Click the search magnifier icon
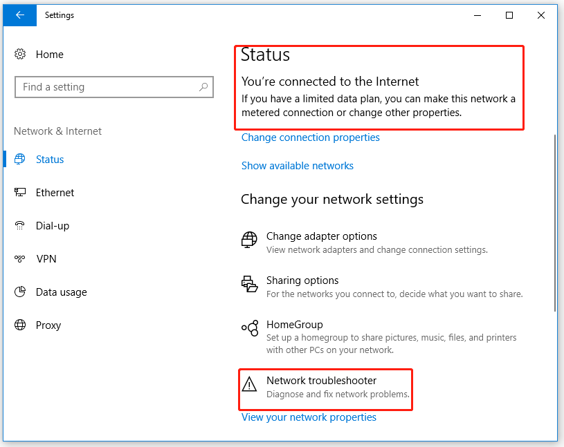Screen dimensions: 564x447 click(x=203, y=87)
